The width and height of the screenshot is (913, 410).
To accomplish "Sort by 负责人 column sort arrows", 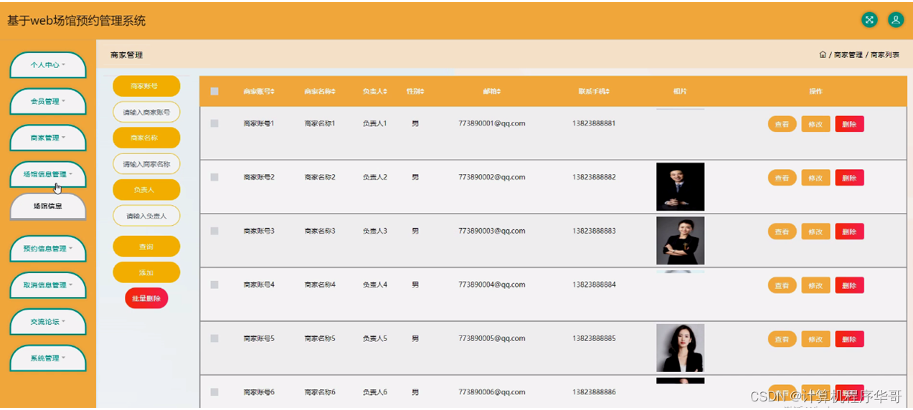I will click(386, 92).
